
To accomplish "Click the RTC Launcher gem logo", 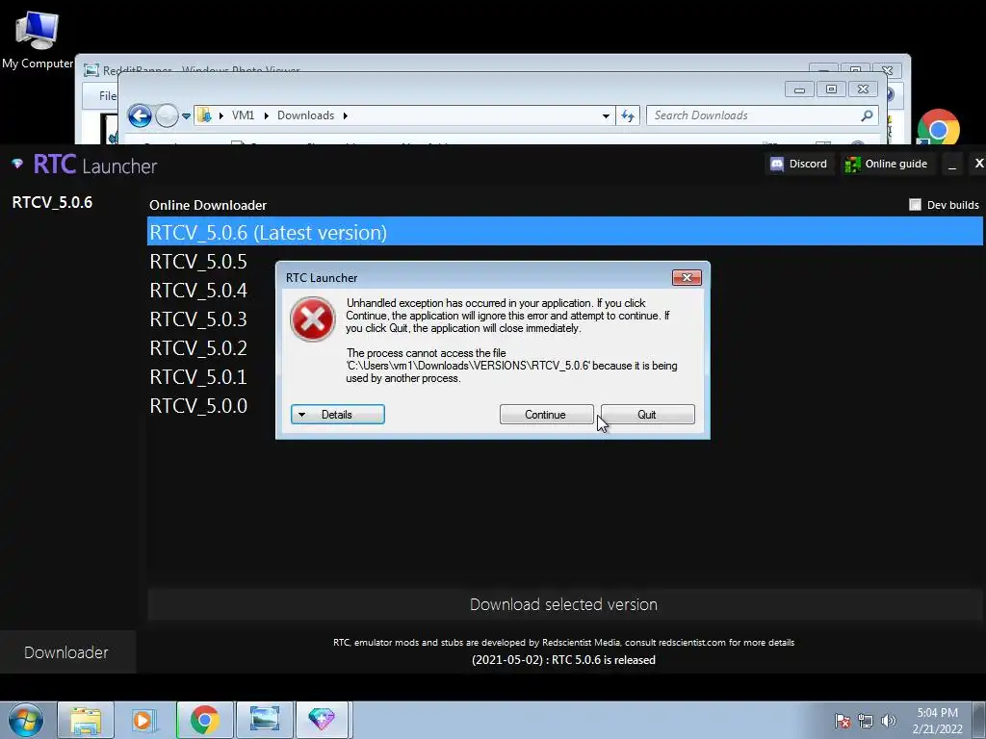I will point(17,164).
